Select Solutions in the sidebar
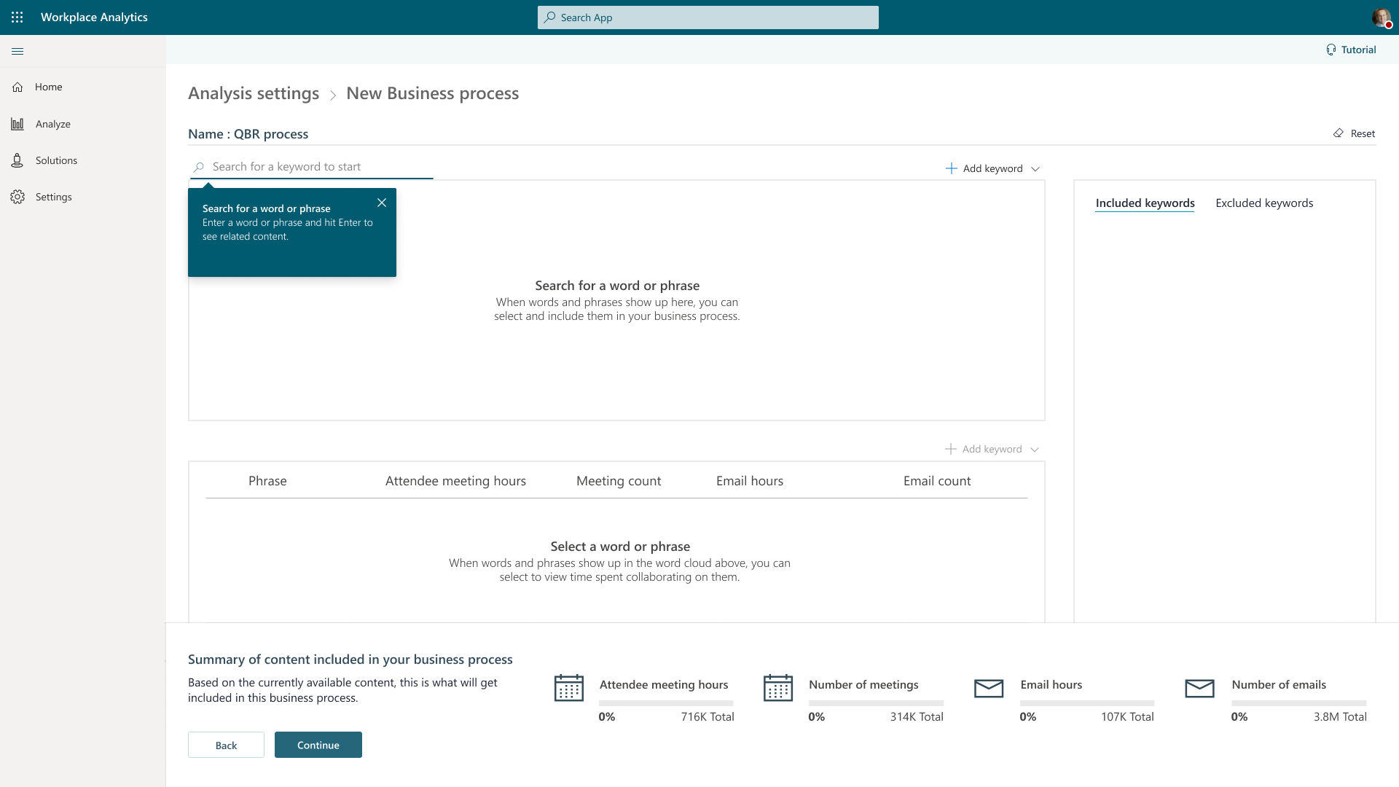This screenshot has height=787, width=1399. (57, 160)
